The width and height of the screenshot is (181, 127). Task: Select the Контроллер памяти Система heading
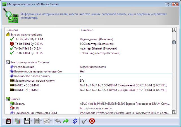pos(30,62)
